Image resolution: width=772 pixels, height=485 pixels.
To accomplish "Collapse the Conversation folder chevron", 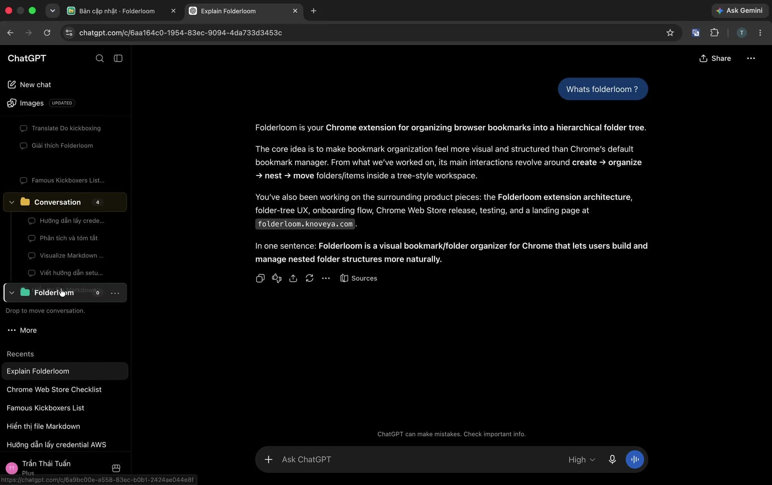I will (12, 202).
